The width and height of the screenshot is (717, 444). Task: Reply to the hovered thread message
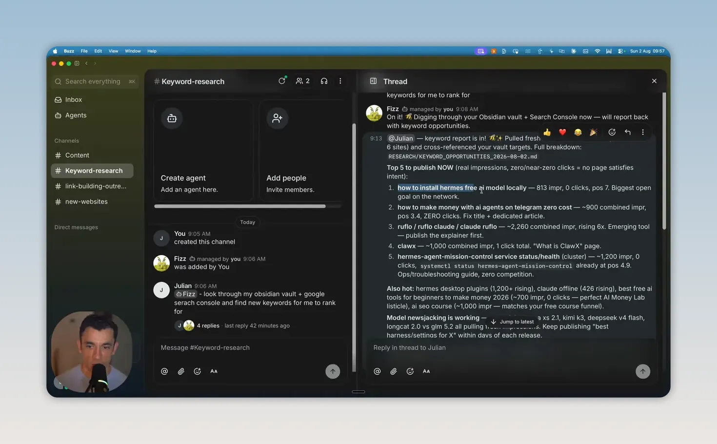point(628,132)
